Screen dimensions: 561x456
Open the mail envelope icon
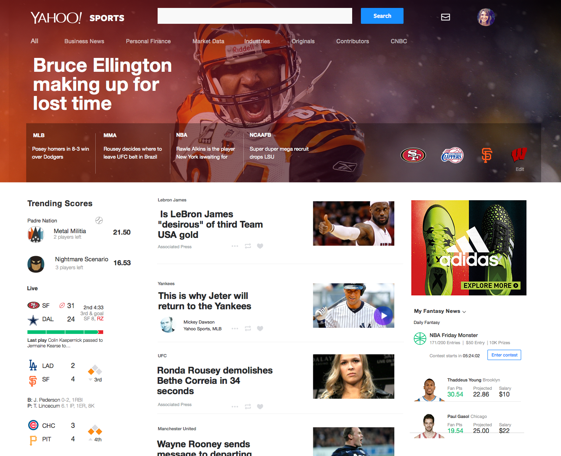445,17
